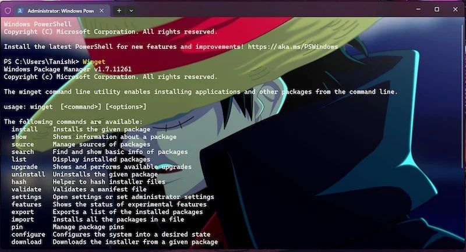Viewport: 466px width, 252px height.
Task: Click the 'import' command name
Action: point(23,219)
